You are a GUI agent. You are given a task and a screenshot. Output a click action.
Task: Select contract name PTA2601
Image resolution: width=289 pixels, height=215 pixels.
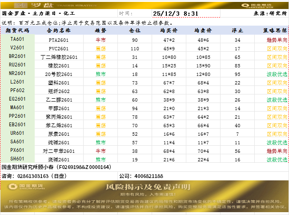click(58, 40)
